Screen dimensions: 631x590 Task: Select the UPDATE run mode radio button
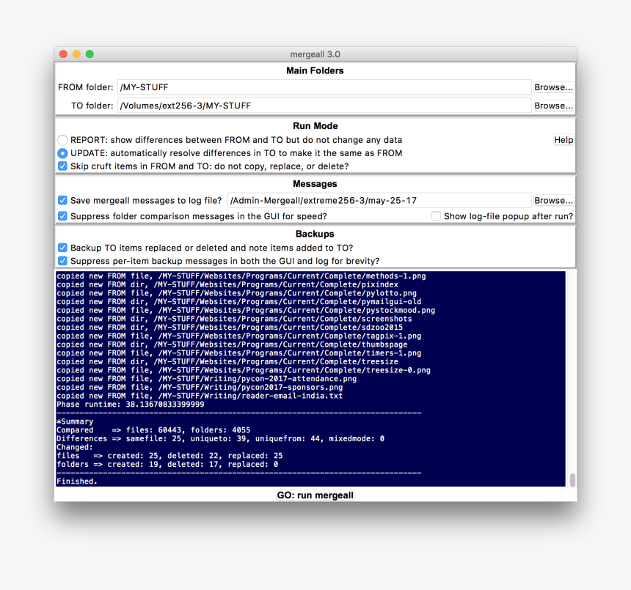[x=62, y=153]
